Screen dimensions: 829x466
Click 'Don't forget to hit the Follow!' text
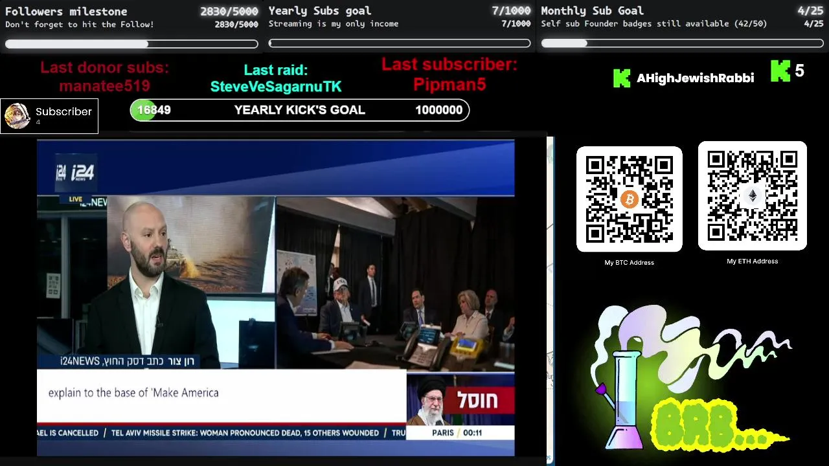[x=80, y=25]
